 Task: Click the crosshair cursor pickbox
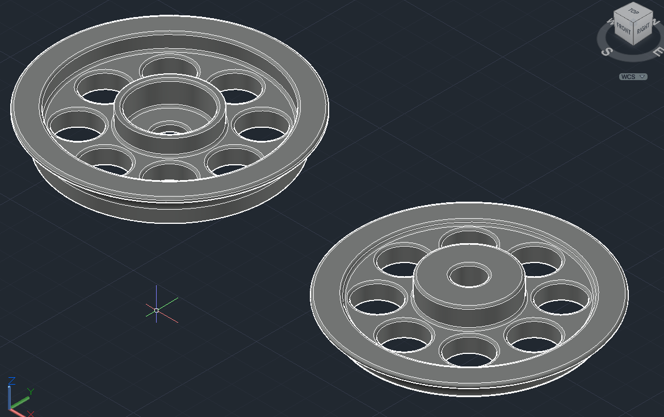pos(156,310)
